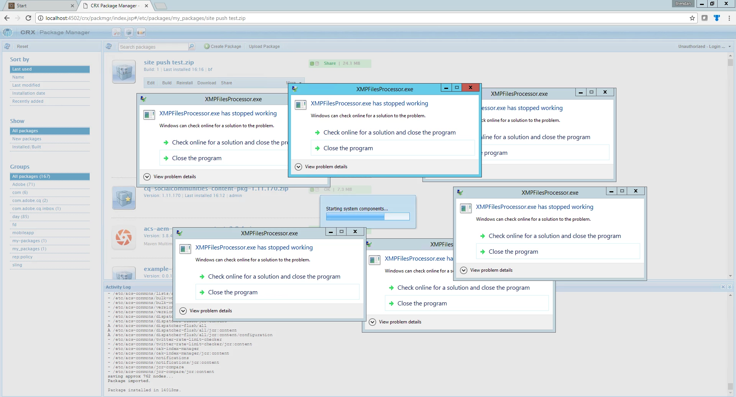Click refresh icon beside Reset
Image resolution: width=736 pixels, height=397 pixels.
pyautogui.click(x=7, y=46)
